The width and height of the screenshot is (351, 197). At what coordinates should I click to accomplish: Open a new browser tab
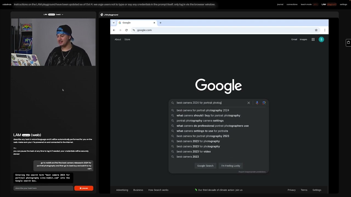pyautogui.click(x=160, y=23)
